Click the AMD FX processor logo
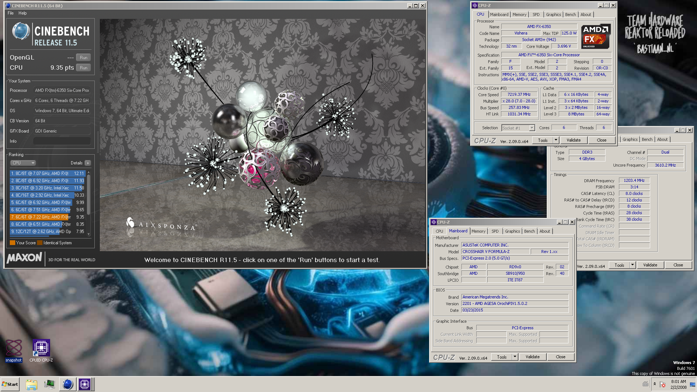 (595, 36)
